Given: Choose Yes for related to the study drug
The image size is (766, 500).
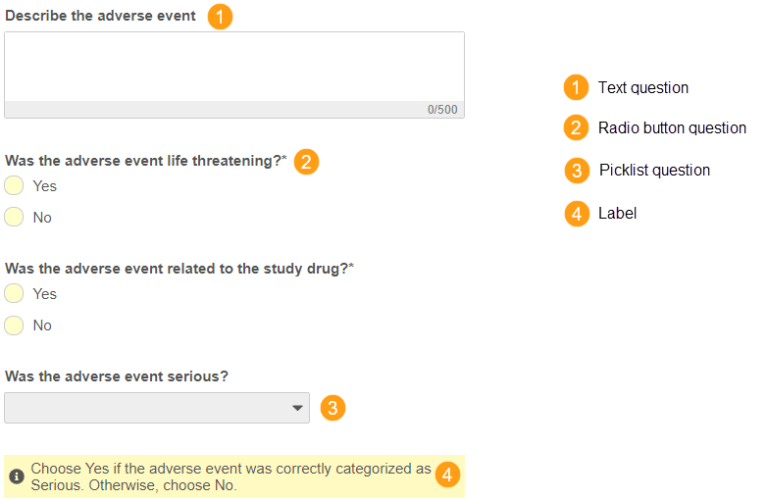Looking at the screenshot, I should click(x=15, y=294).
